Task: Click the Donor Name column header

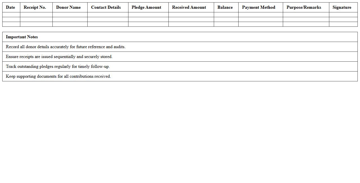Action: click(x=68, y=7)
